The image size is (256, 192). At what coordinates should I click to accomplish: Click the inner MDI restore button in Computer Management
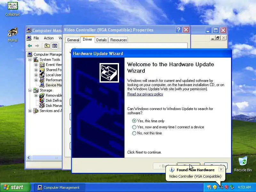(218, 38)
